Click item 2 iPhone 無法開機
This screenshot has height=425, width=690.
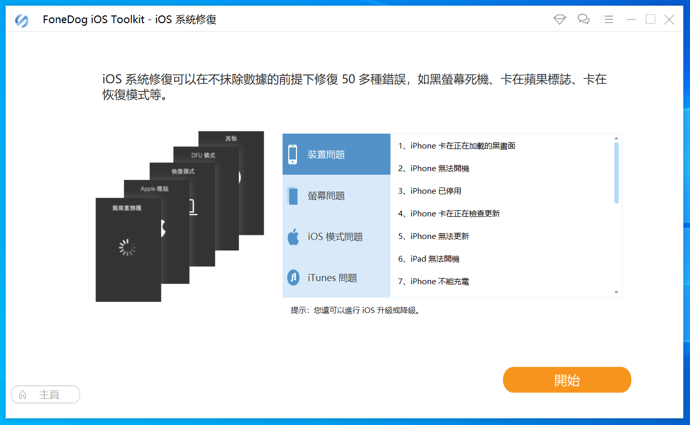[x=434, y=169]
